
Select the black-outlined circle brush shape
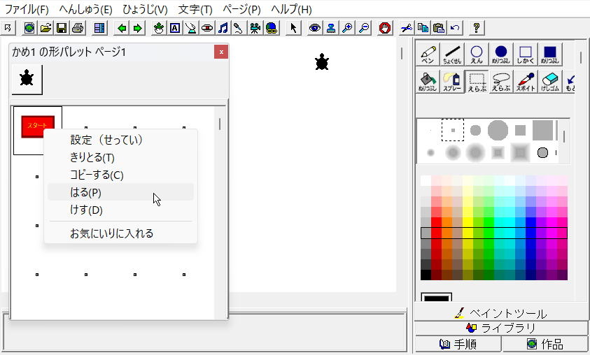(542, 152)
